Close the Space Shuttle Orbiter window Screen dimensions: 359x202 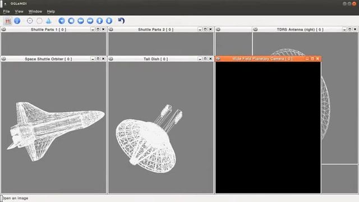pos(103,59)
